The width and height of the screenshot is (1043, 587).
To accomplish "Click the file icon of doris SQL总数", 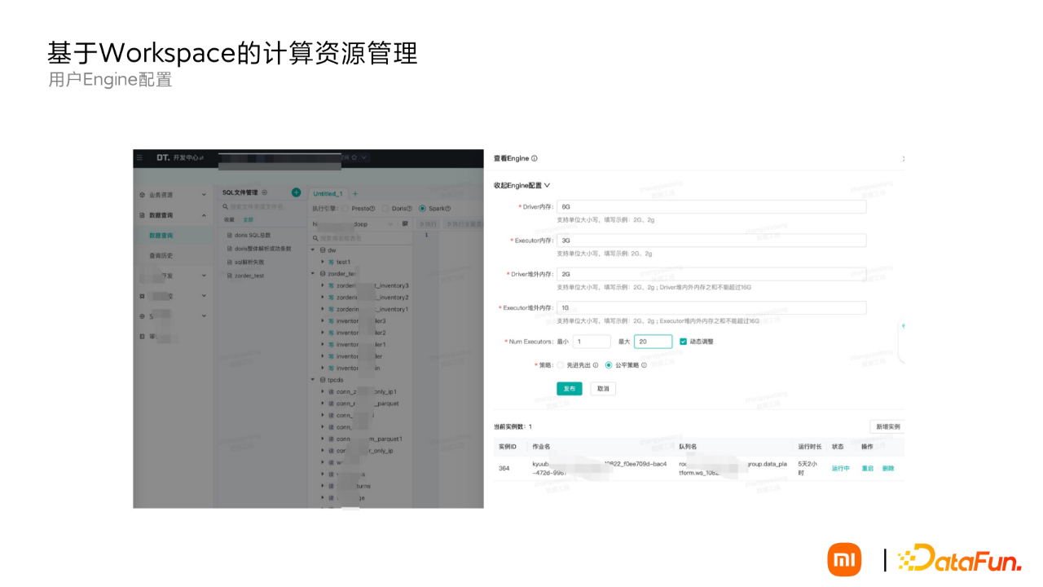I will pos(230,235).
